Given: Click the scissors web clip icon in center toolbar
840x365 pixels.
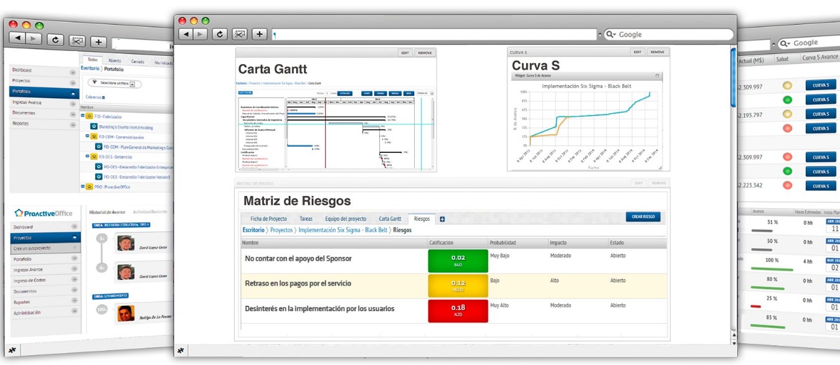Looking at the screenshot, I should click(x=240, y=35).
